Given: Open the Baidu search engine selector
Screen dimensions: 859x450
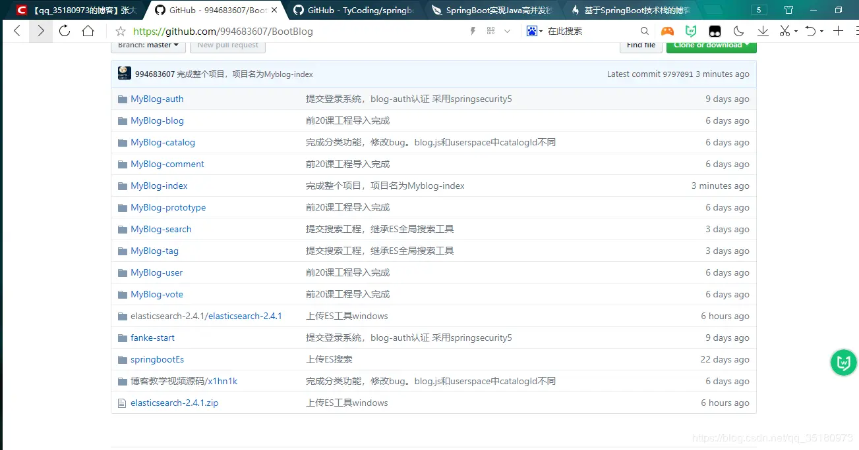Looking at the screenshot, I should click(534, 31).
